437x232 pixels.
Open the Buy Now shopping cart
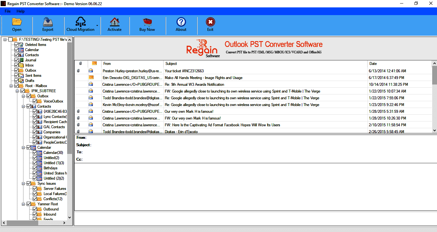click(x=147, y=22)
